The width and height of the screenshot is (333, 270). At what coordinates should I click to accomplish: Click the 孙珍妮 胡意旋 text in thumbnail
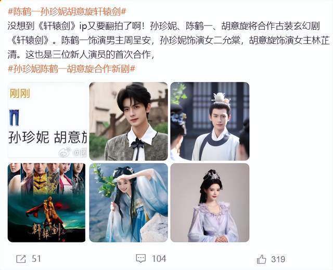(x=47, y=137)
